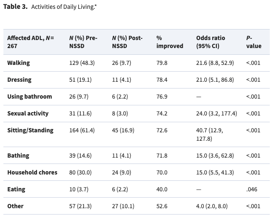This screenshot has width=274, height=220.
Task: Select the "Odds ratio (95% CI)" header
Action: tap(212, 42)
